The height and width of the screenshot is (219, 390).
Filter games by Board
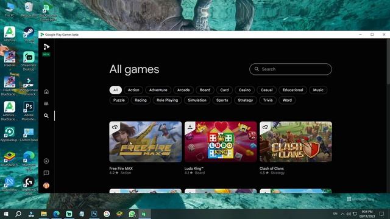coord(205,90)
